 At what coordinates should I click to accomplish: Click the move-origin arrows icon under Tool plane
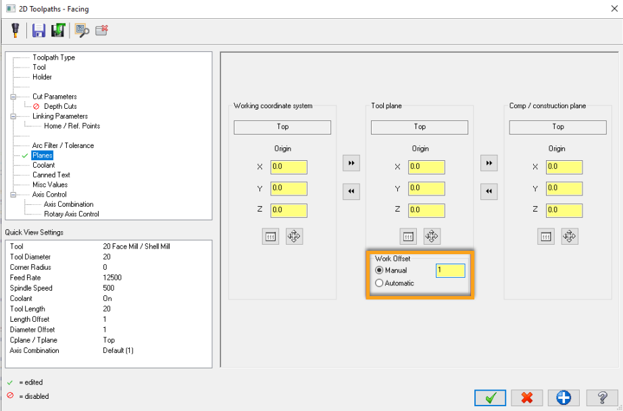[x=431, y=236]
